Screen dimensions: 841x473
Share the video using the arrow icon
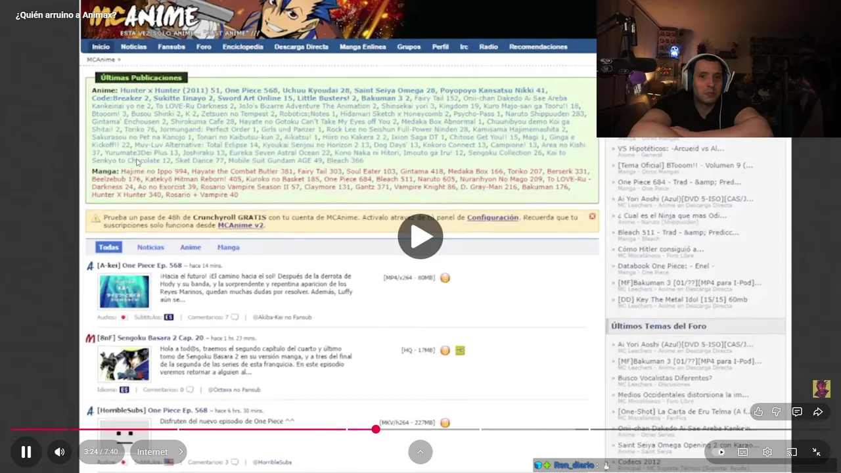818,412
